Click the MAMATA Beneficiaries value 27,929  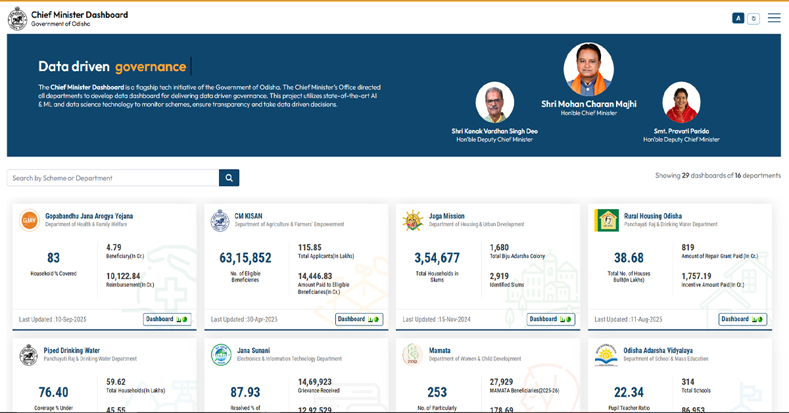tap(502, 382)
